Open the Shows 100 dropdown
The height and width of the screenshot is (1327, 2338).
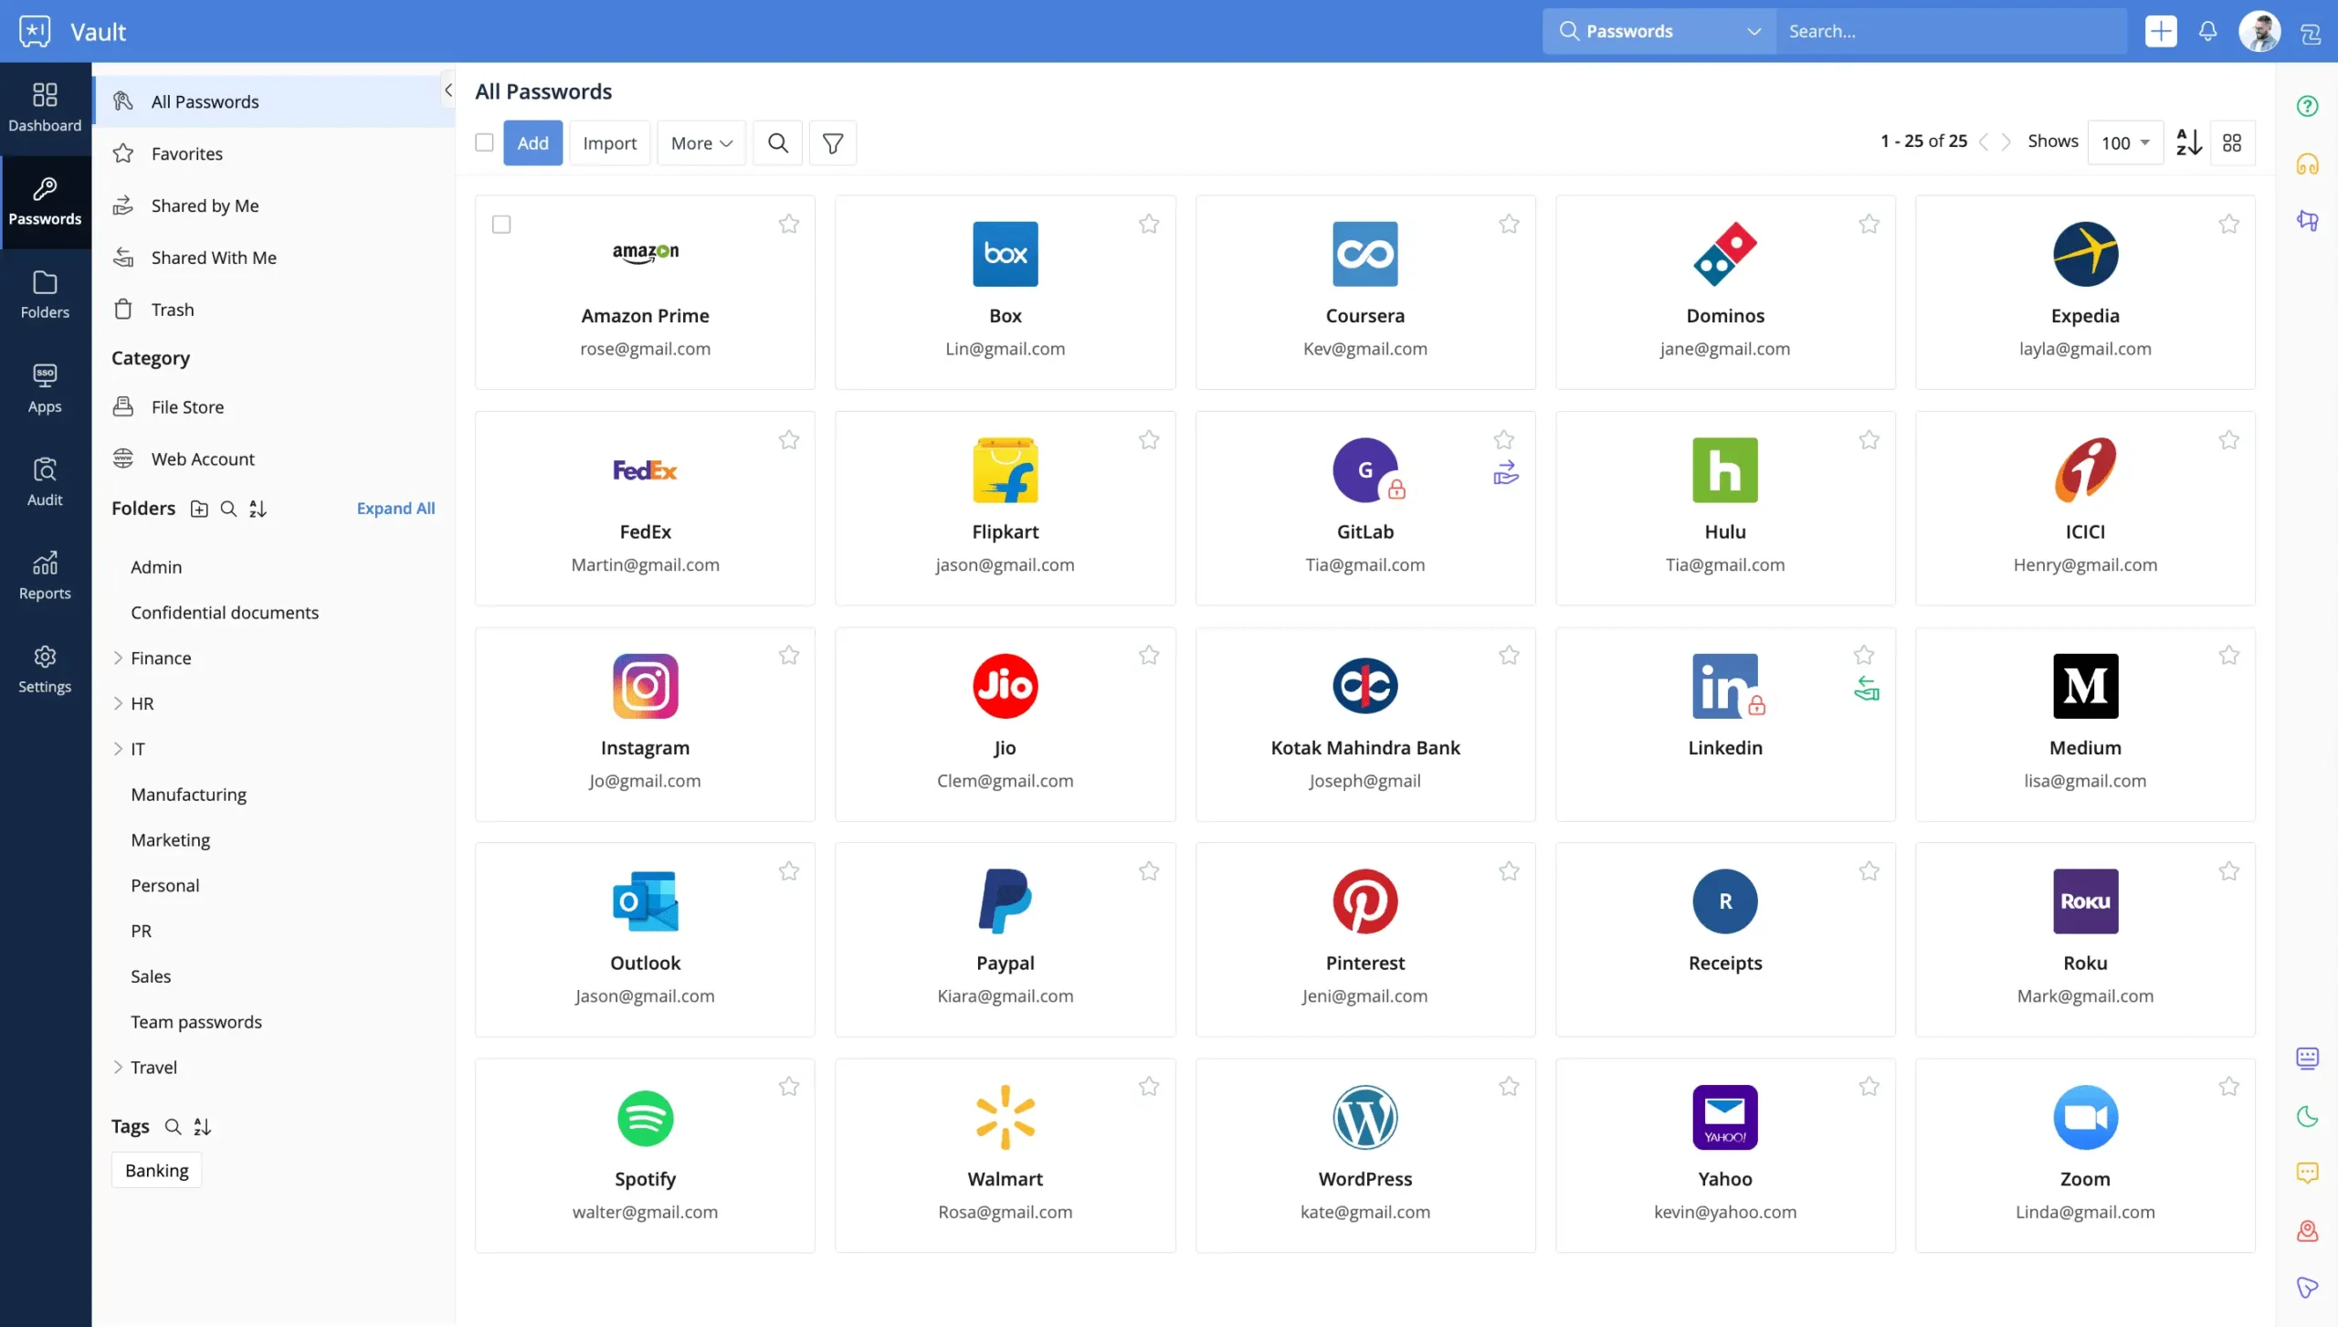[x=2124, y=142]
